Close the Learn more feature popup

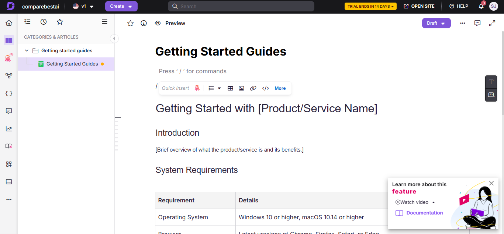[x=491, y=183]
